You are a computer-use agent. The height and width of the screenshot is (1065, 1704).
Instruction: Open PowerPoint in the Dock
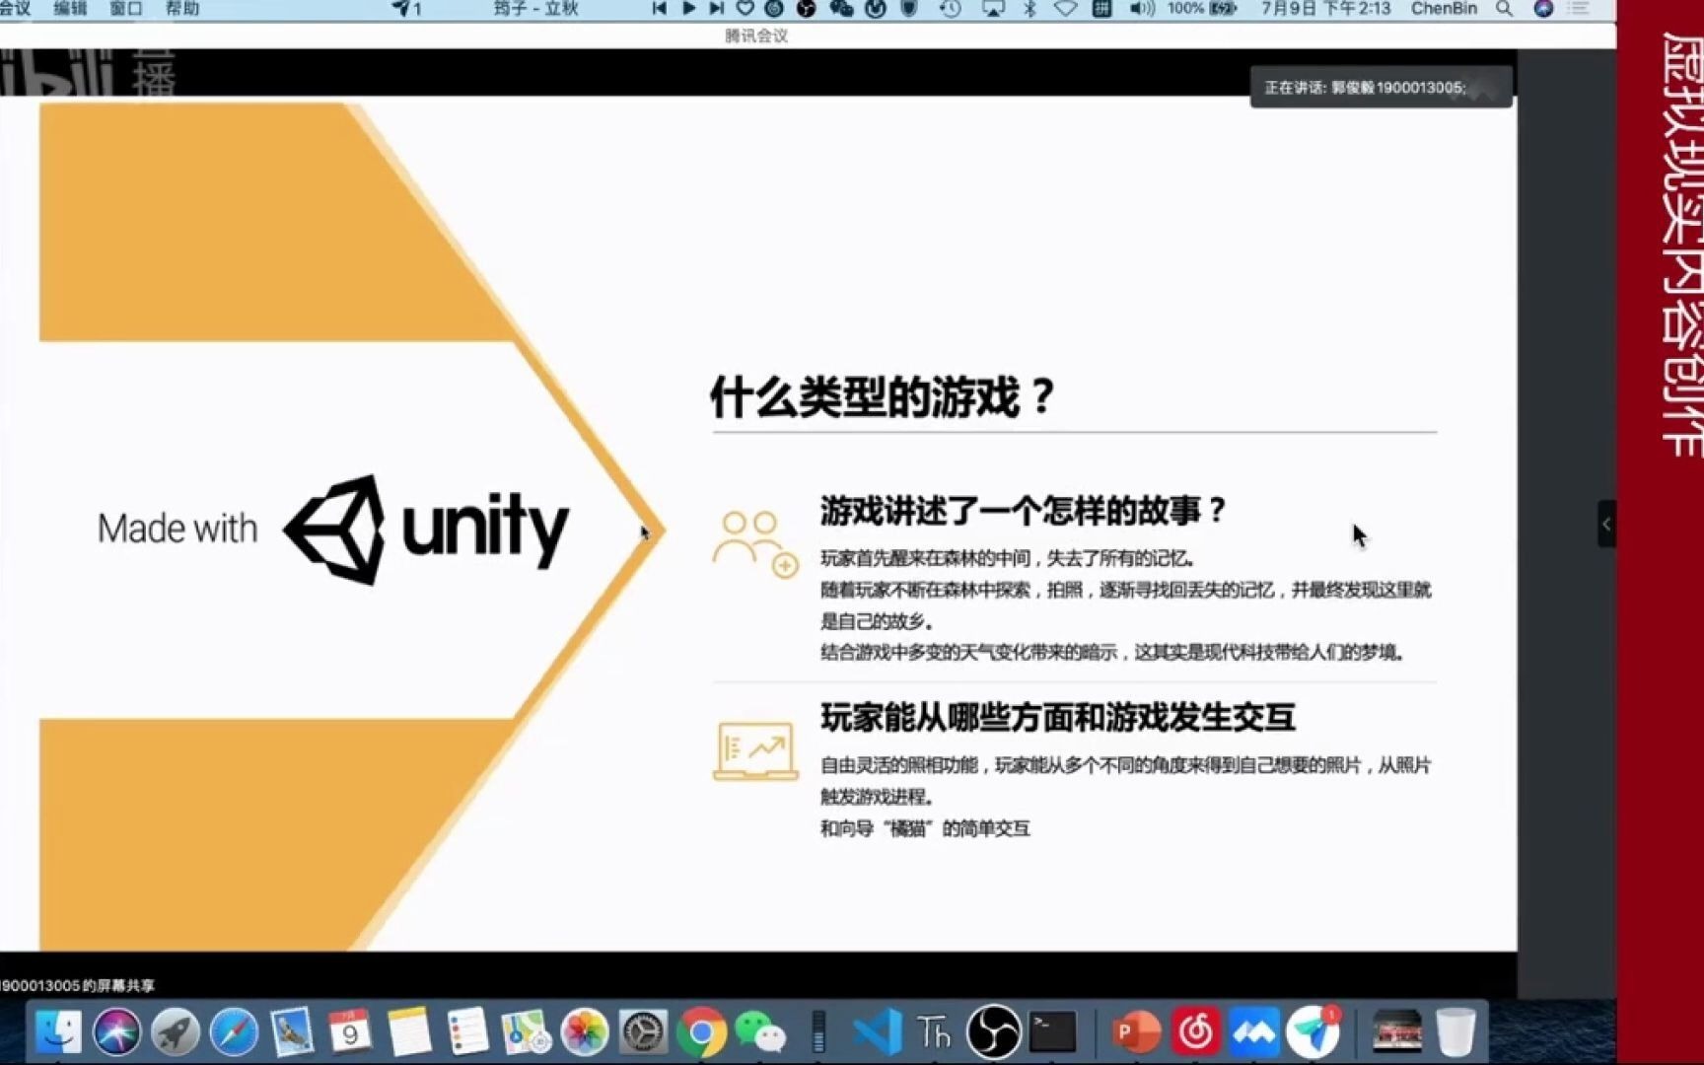coord(1137,1032)
